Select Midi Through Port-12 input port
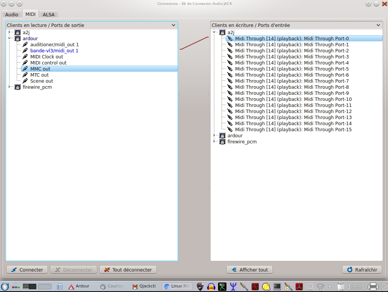Image resolution: width=388 pixels, height=292 pixels. pos(293,111)
